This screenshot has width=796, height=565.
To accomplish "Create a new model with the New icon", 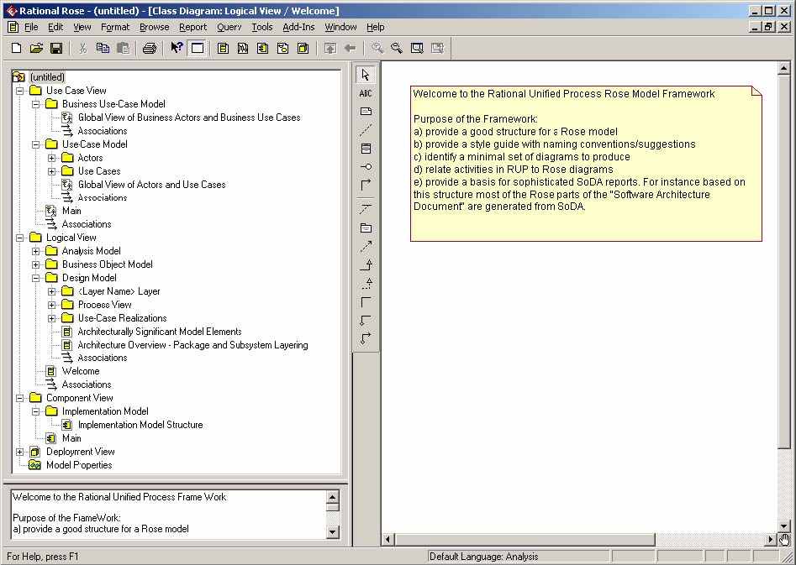I will [x=16, y=48].
